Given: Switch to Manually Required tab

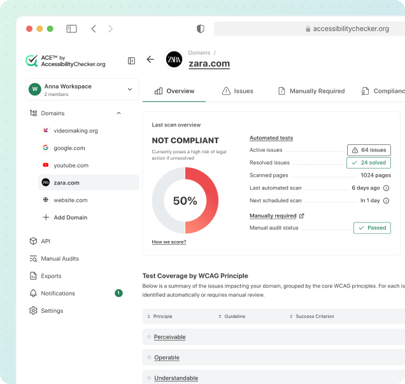Looking at the screenshot, I should (x=311, y=91).
